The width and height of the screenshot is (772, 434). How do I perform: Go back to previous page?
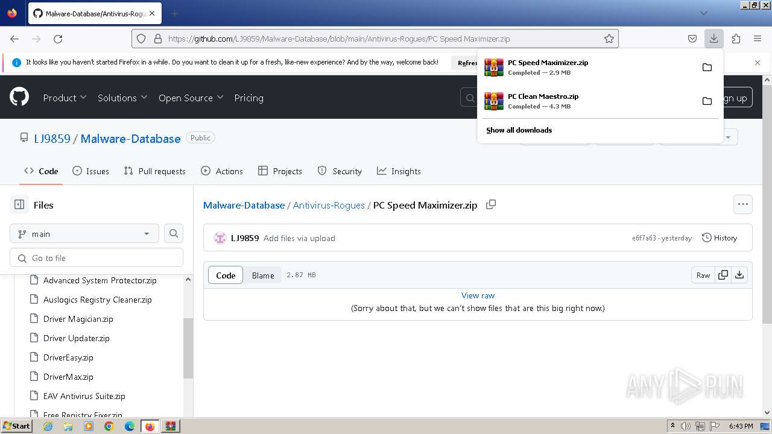[x=14, y=39]
